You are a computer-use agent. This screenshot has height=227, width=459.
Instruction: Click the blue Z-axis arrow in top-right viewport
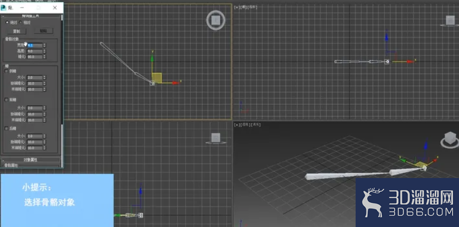[x=387, y=37]
